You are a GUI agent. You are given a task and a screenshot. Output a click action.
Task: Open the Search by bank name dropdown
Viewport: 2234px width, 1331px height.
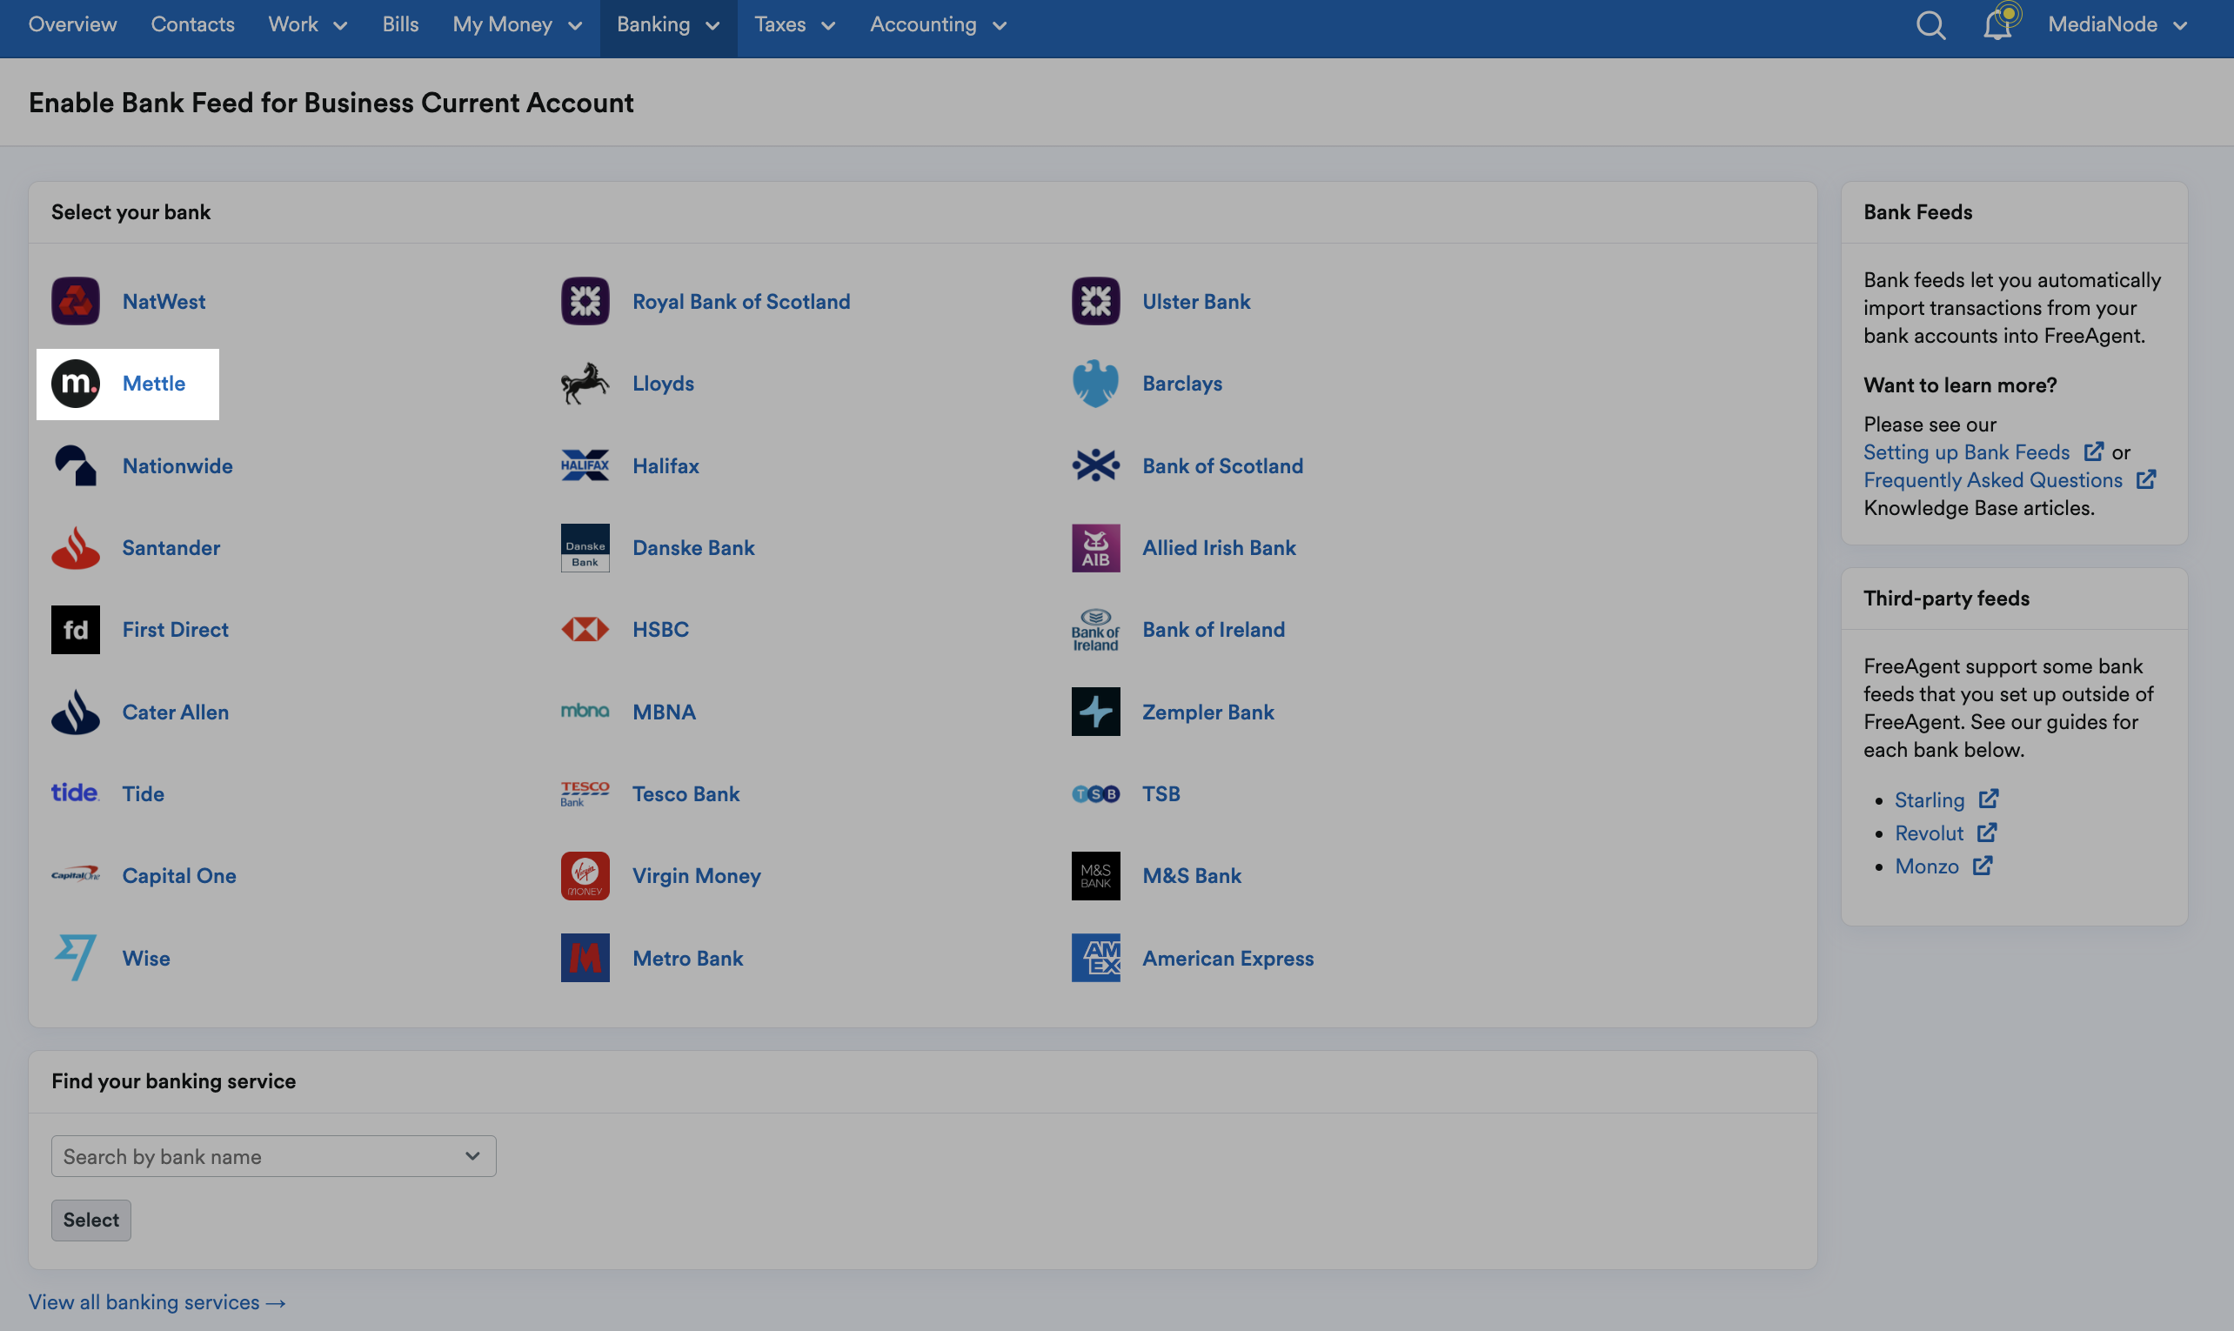(x=273, y=1156)
